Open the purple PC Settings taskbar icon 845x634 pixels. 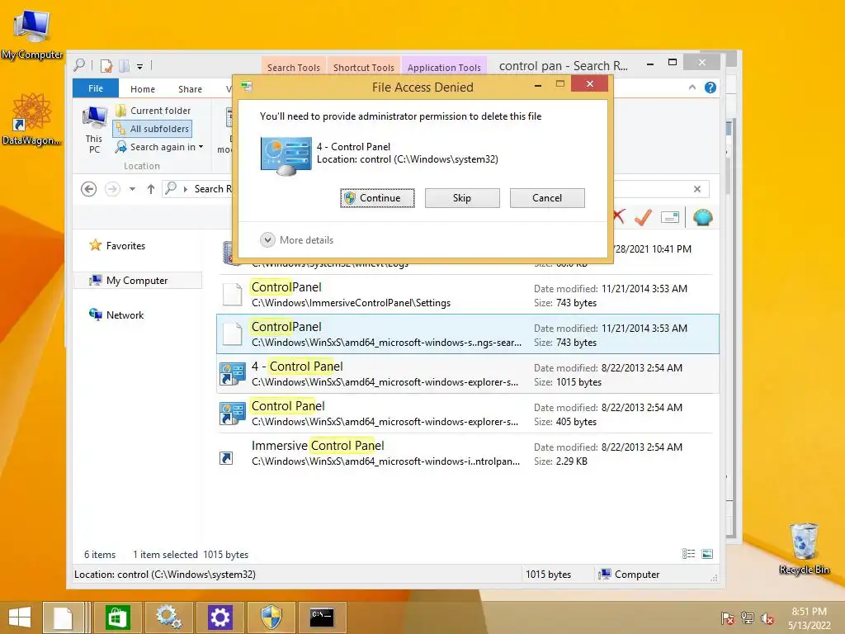click(220, 617)
